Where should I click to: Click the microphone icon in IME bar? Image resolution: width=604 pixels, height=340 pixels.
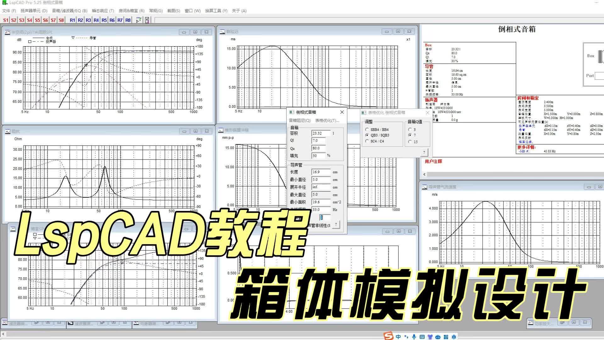(414, 337)
